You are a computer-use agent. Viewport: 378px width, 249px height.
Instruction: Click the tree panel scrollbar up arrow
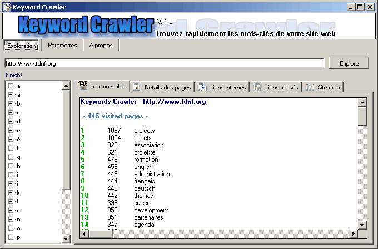tap(66, 86)
